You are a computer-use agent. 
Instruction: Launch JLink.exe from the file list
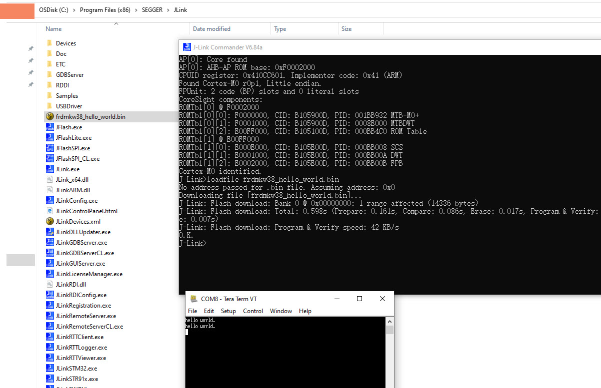tap(50, 169)
